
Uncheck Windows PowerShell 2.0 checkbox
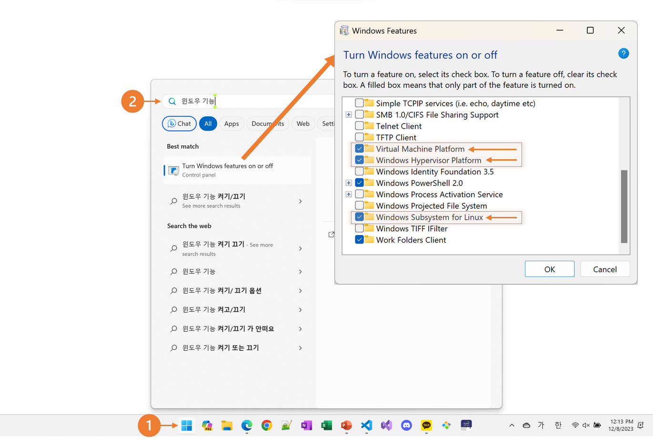pyautogui.click(x=360, y=183)
